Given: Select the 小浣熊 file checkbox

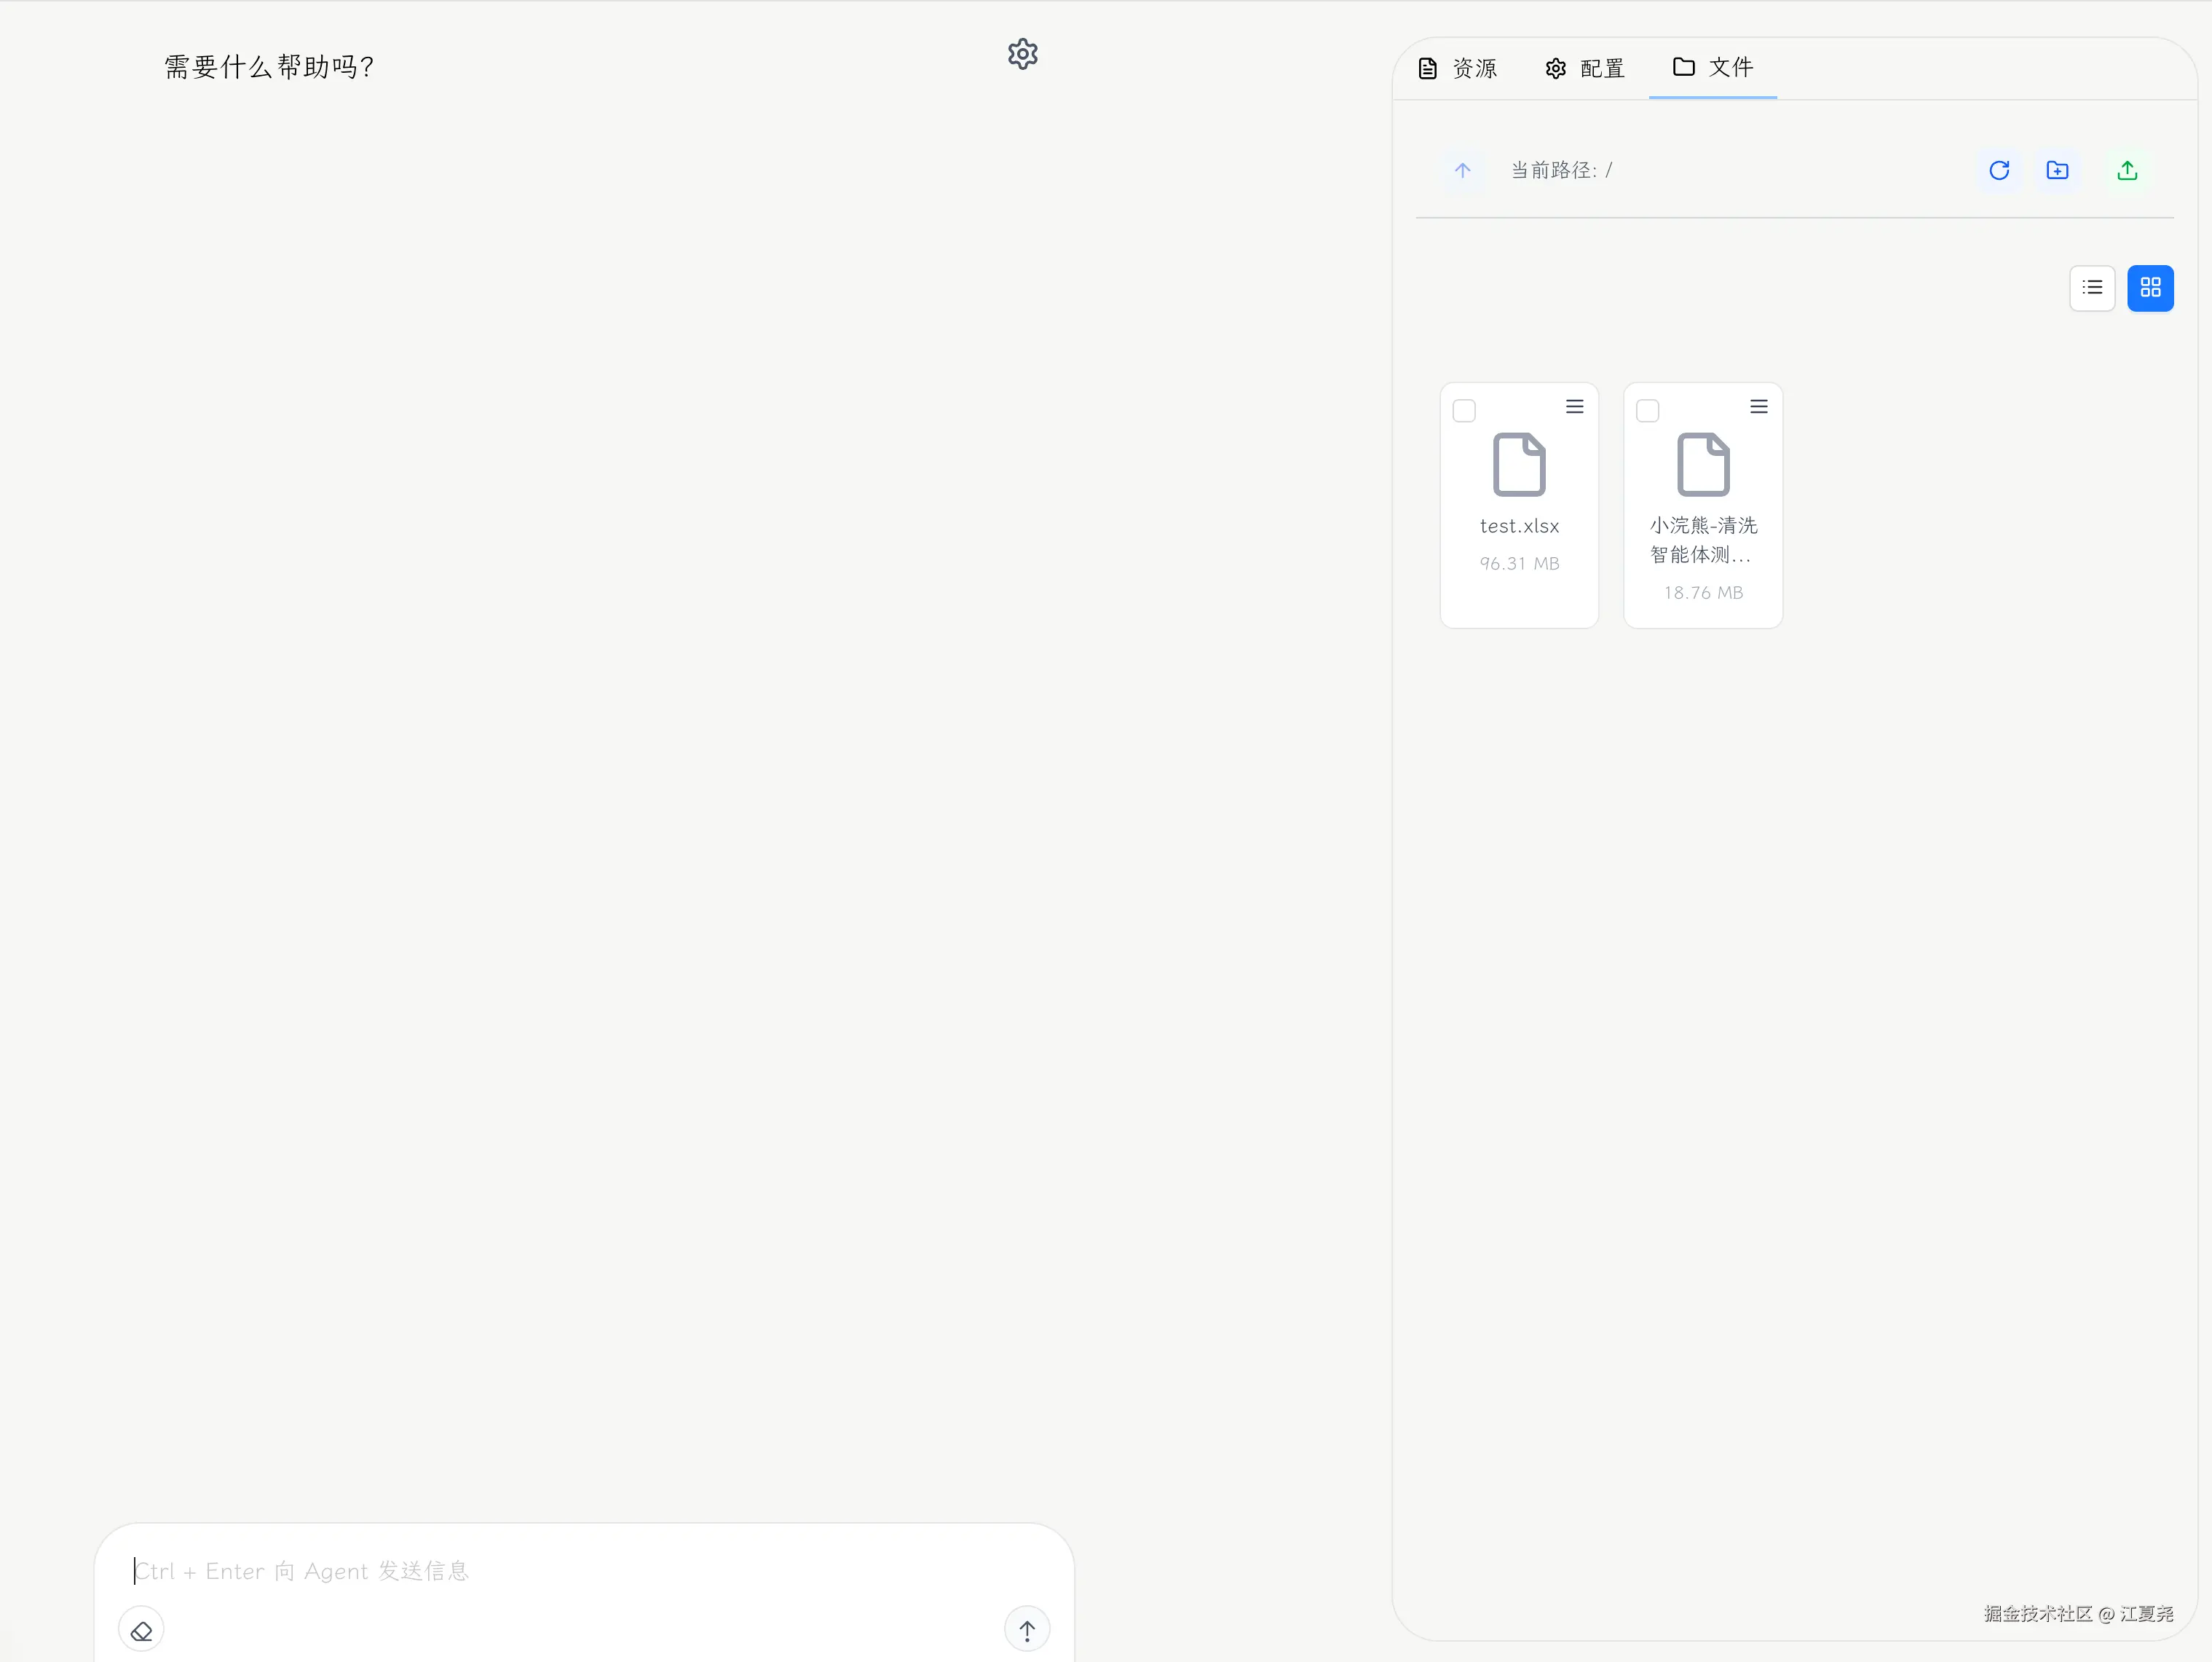Looking at the screenshot, I should [x=1648, y=411].
